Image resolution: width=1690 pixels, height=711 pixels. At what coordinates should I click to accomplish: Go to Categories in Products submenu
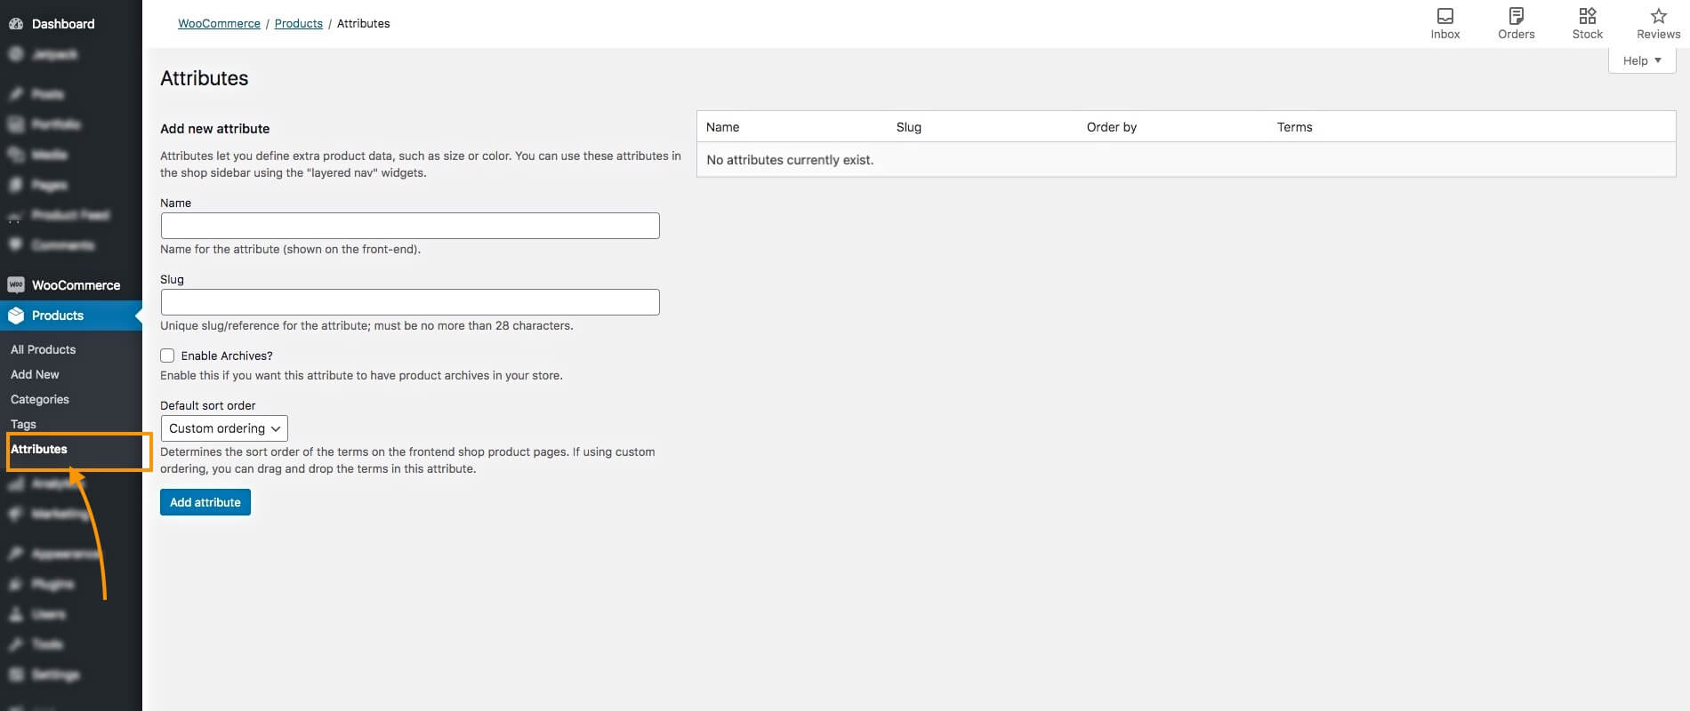point(39,399)
